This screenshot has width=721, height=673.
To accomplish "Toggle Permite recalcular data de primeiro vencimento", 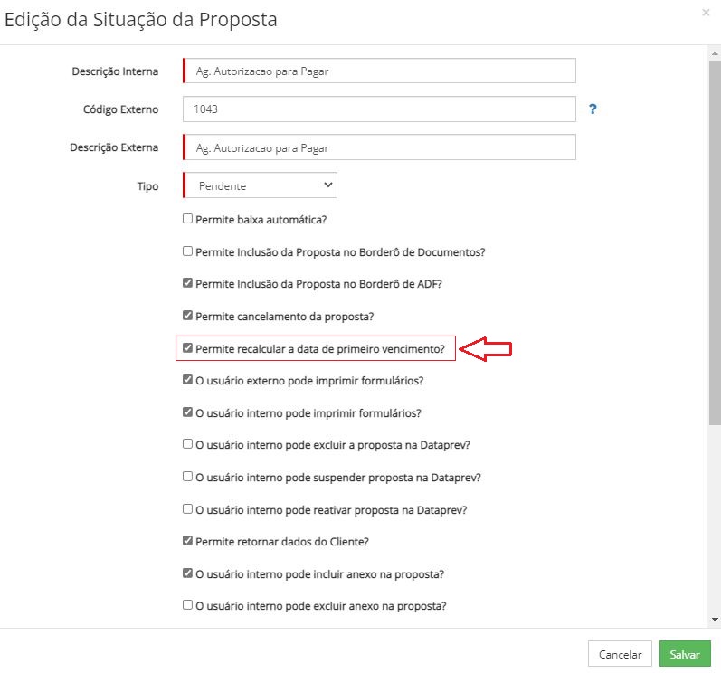I will click(x=187, y=347).
